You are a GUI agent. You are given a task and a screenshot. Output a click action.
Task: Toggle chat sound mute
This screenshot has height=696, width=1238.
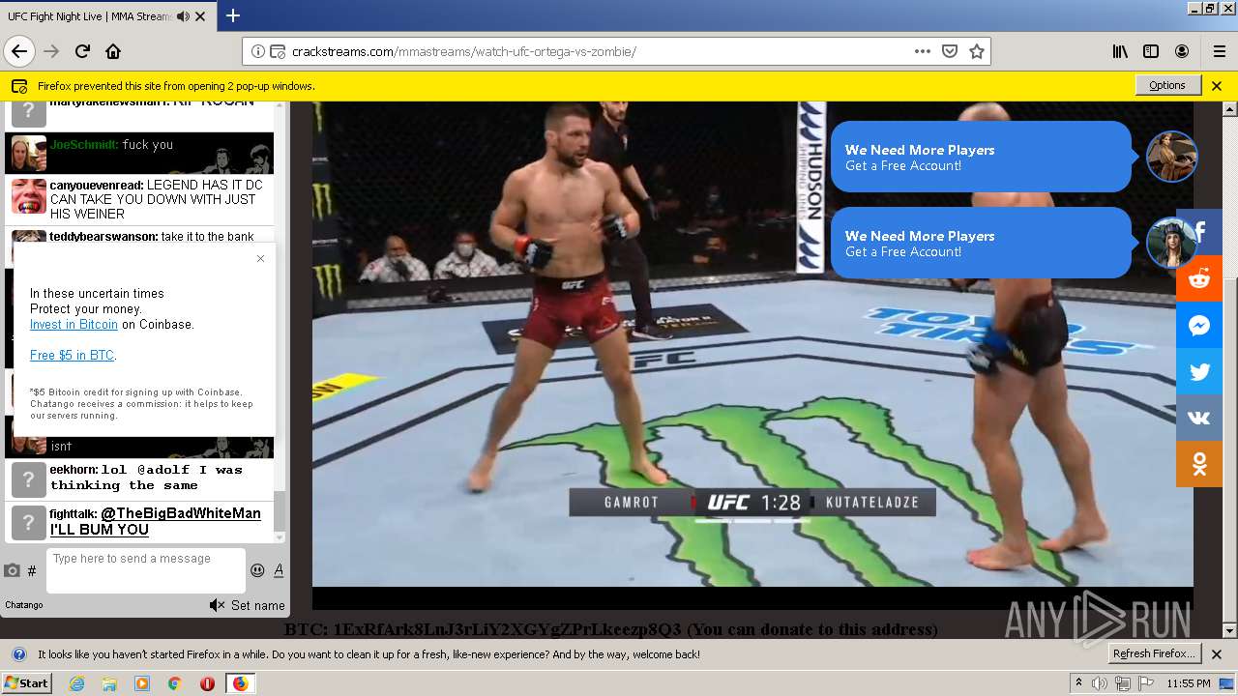217,605
